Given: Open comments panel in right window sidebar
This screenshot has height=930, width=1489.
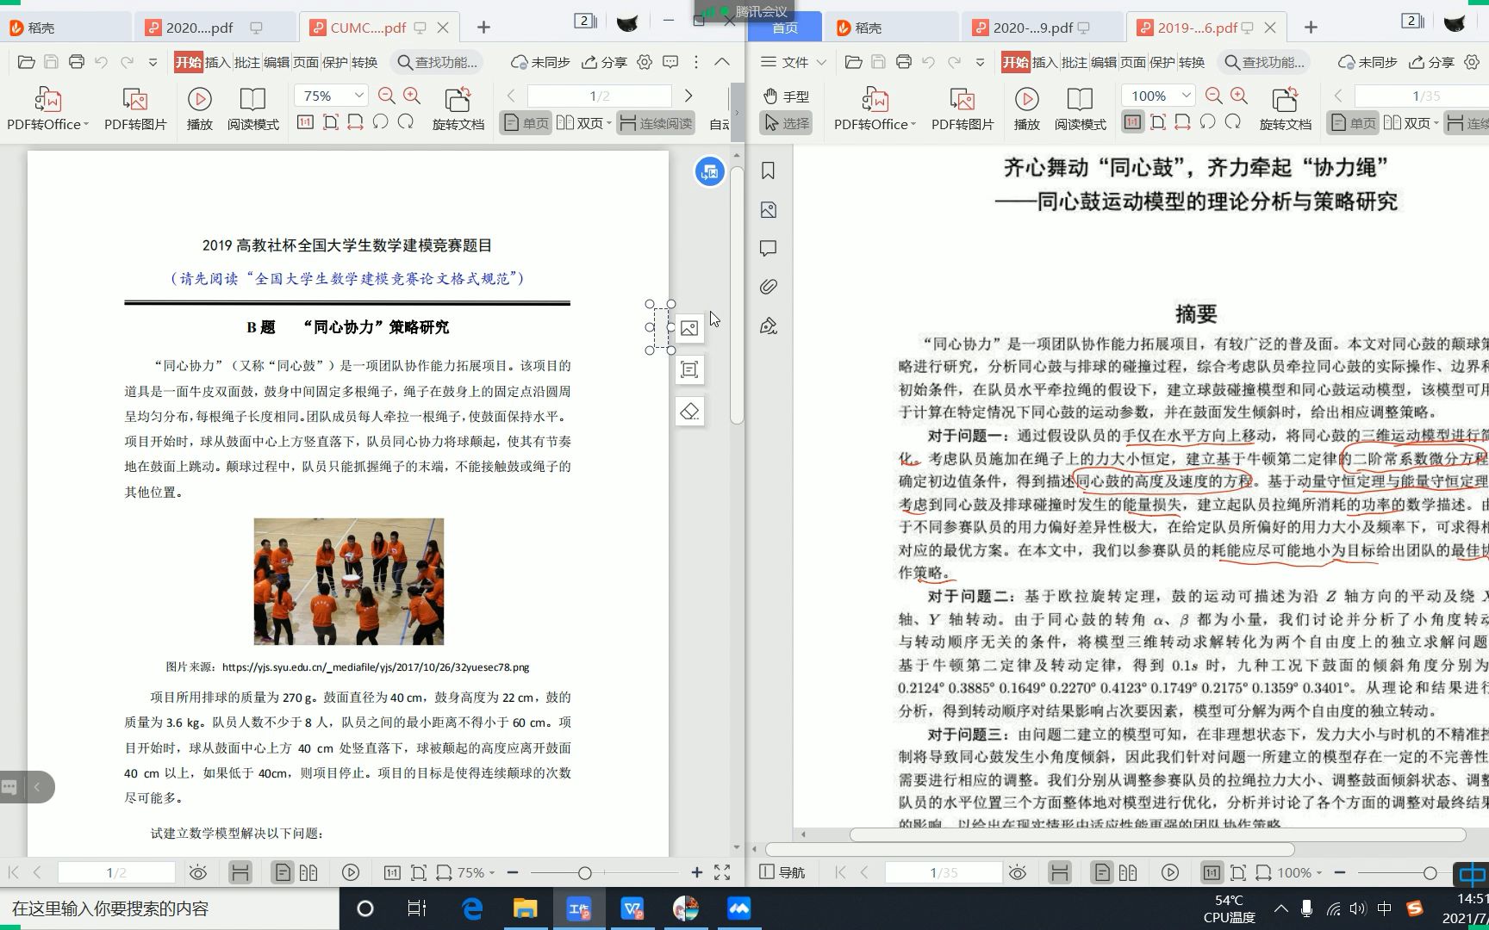Looking at the screenshot, I should (x=769, y=249).
